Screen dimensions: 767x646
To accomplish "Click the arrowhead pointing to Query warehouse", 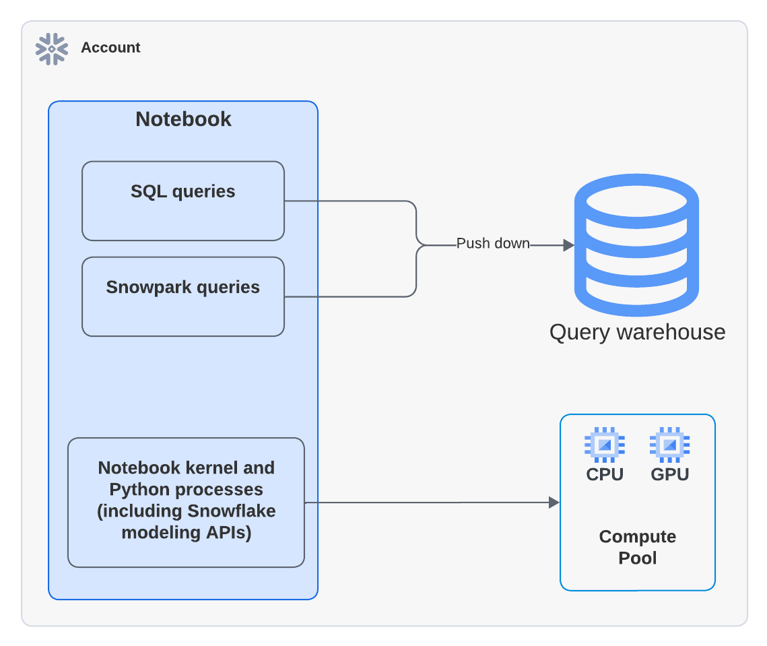I will (x=568, y=245).
